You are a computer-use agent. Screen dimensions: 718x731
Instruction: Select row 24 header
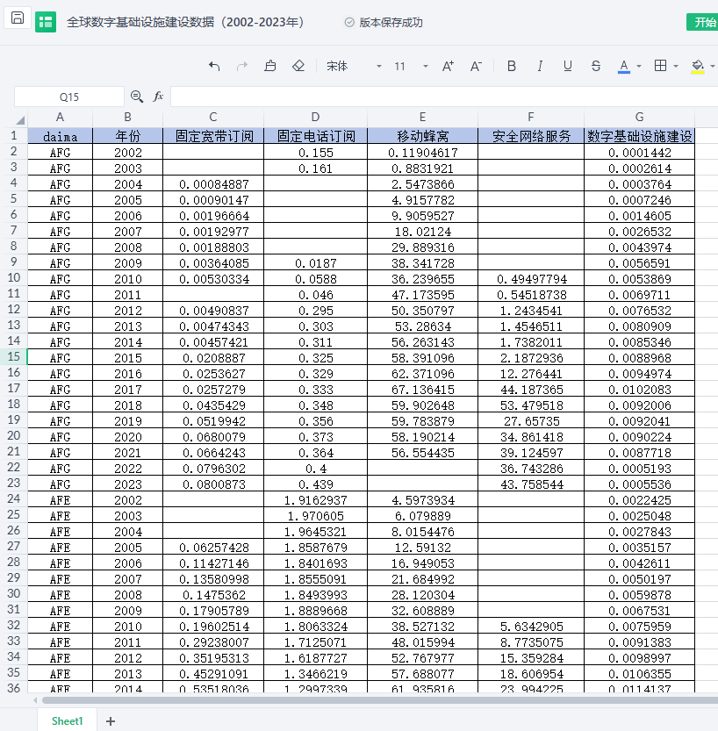click(x=13, y=498)
